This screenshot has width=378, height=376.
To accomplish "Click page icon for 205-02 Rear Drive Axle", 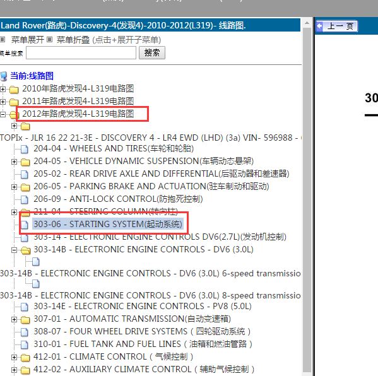I will (25, 174).
